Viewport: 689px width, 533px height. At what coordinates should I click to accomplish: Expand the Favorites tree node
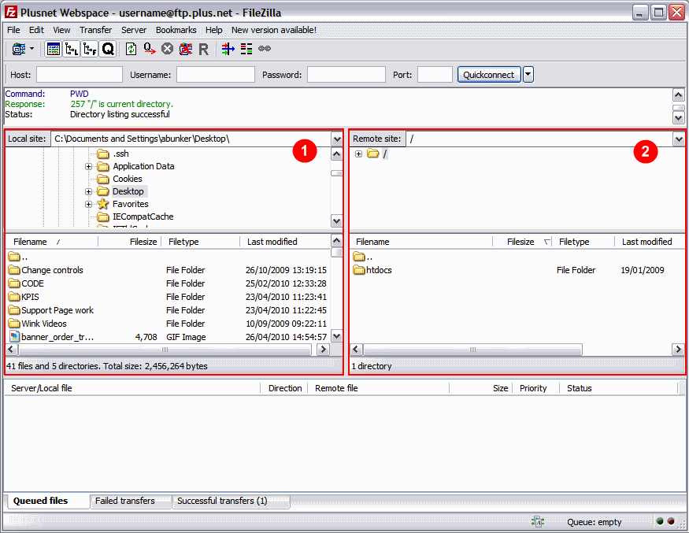pos(89,205)
